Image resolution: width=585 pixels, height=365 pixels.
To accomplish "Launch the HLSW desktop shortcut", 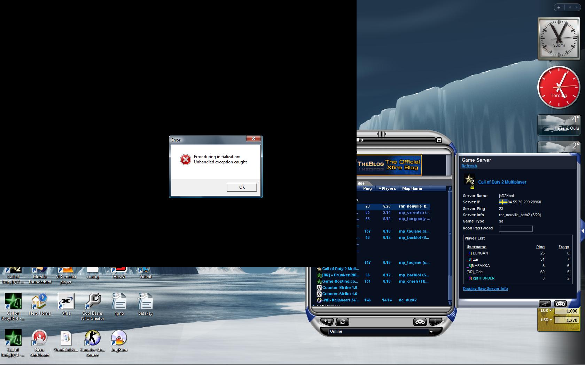I will point(119,274).
